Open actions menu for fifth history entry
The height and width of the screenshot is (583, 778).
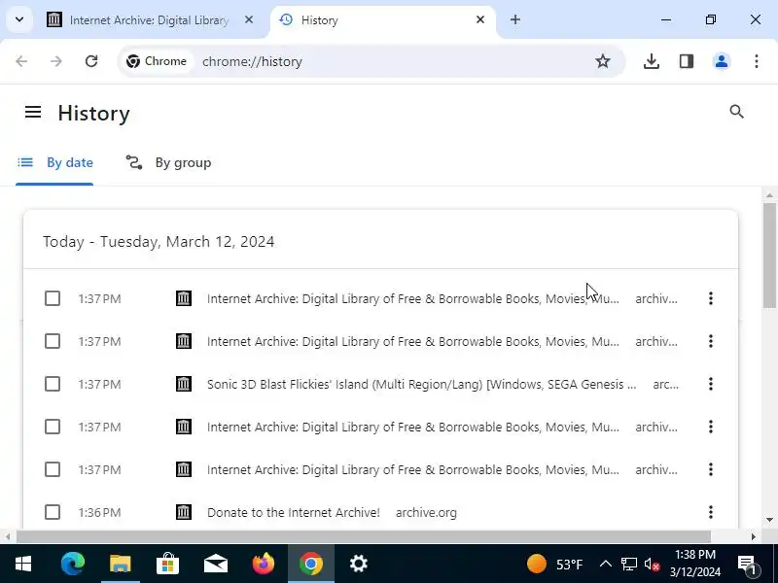click(711, 469)
